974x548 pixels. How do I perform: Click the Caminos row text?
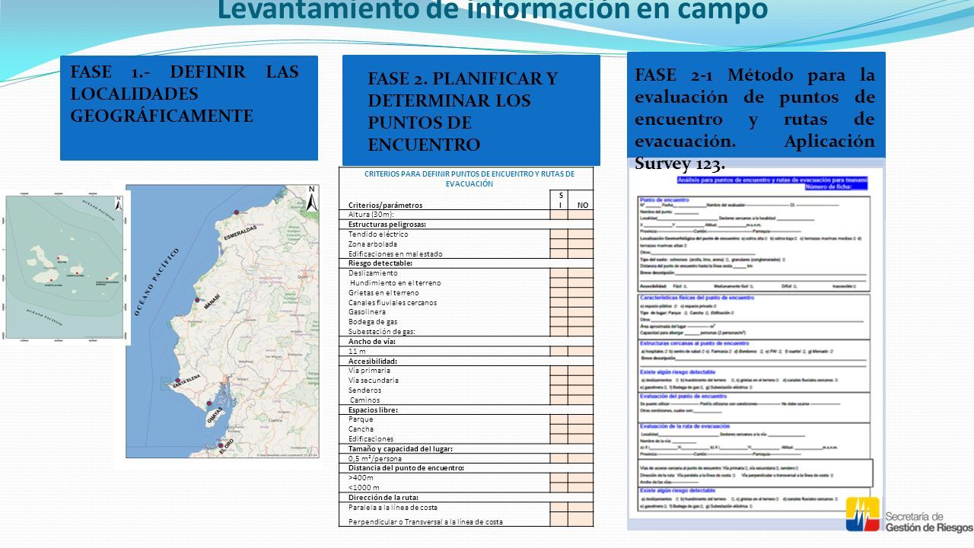click(x=364, y=400)
